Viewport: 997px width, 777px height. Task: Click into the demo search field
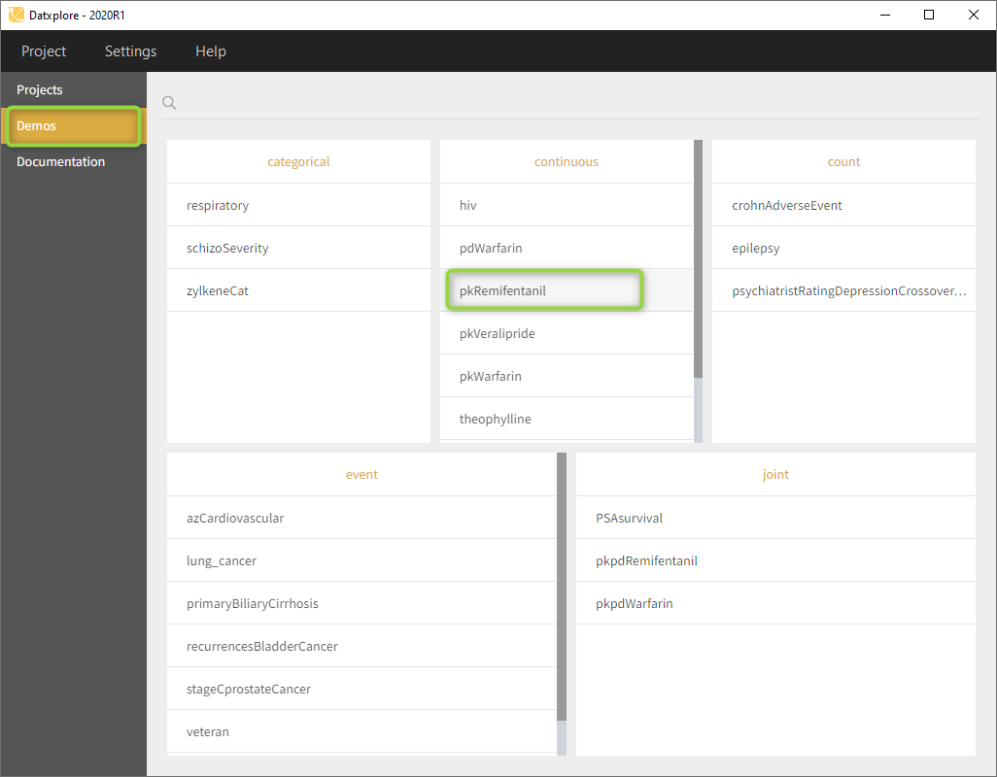[573, 103]
